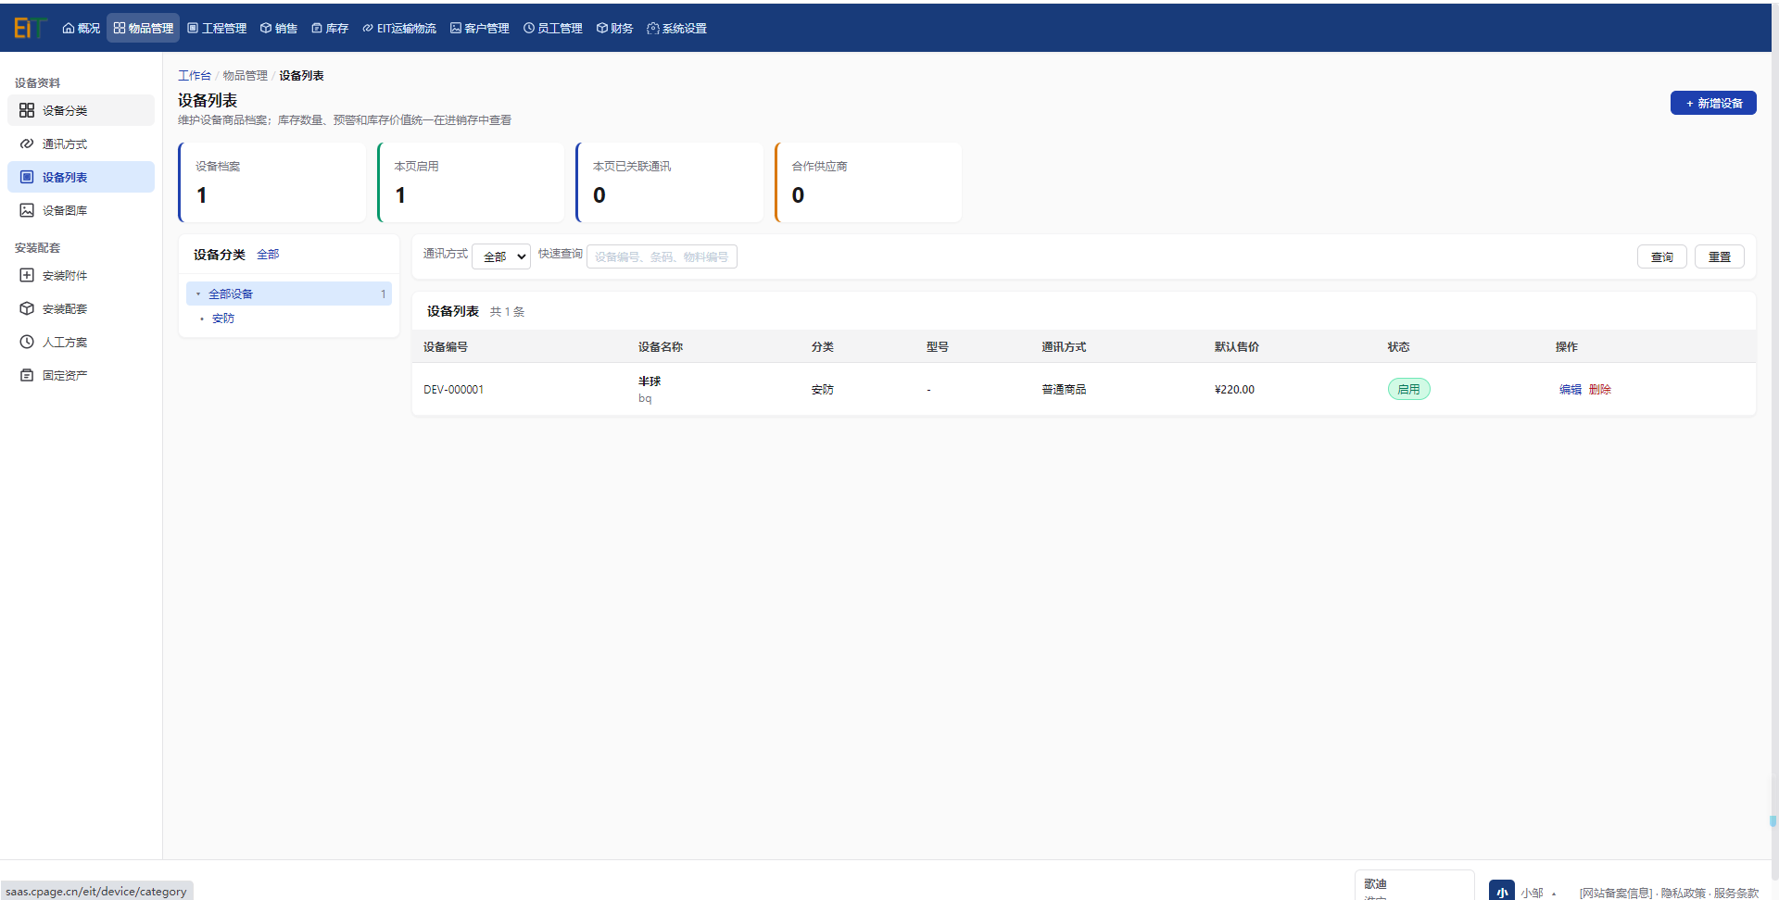Click the 设备分类 grid icon in sidebar
The image size is (1779, 900).
coord(27,110)
